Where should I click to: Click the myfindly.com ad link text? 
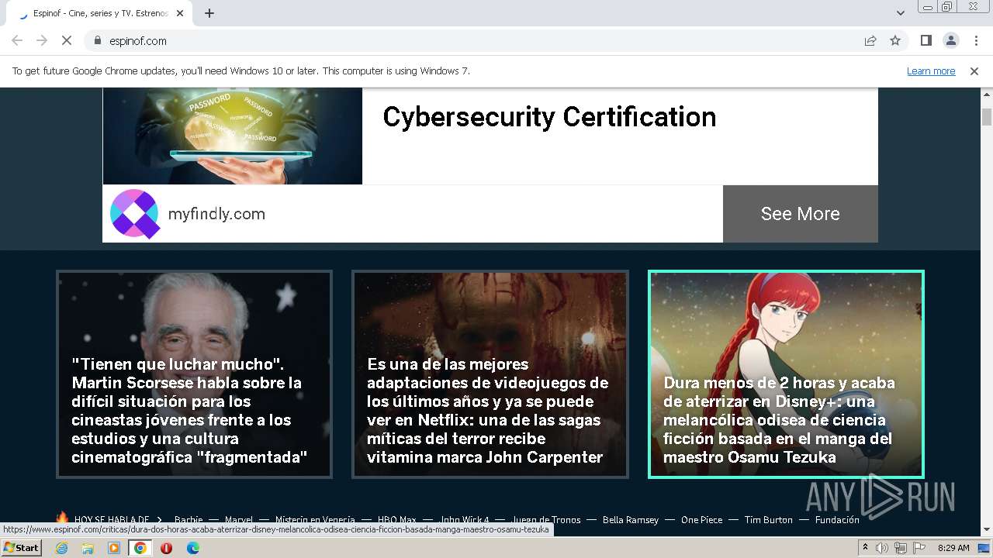pyautogui.click(x=216, y=214)
